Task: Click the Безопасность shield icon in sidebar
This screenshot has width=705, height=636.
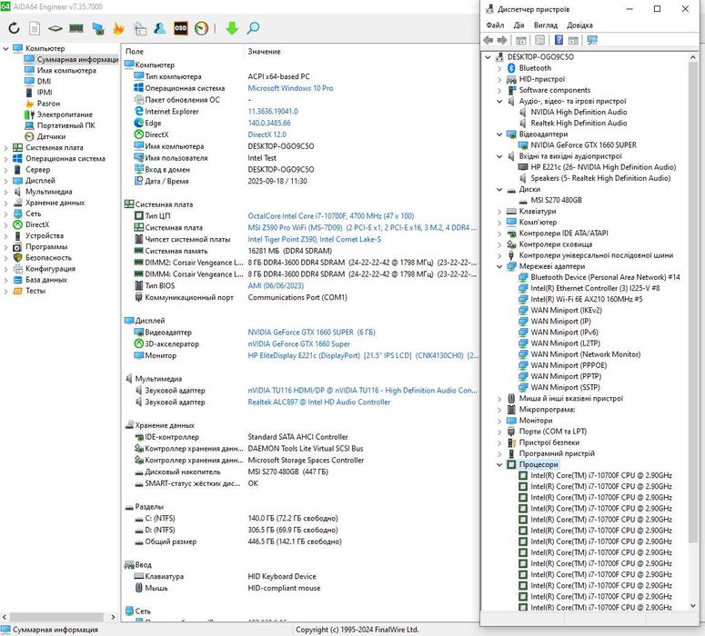Action: coord(17,258)
